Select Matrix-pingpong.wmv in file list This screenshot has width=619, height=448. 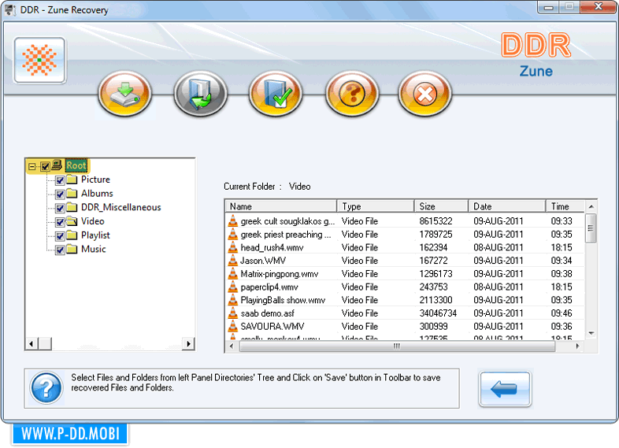[405, 274]
